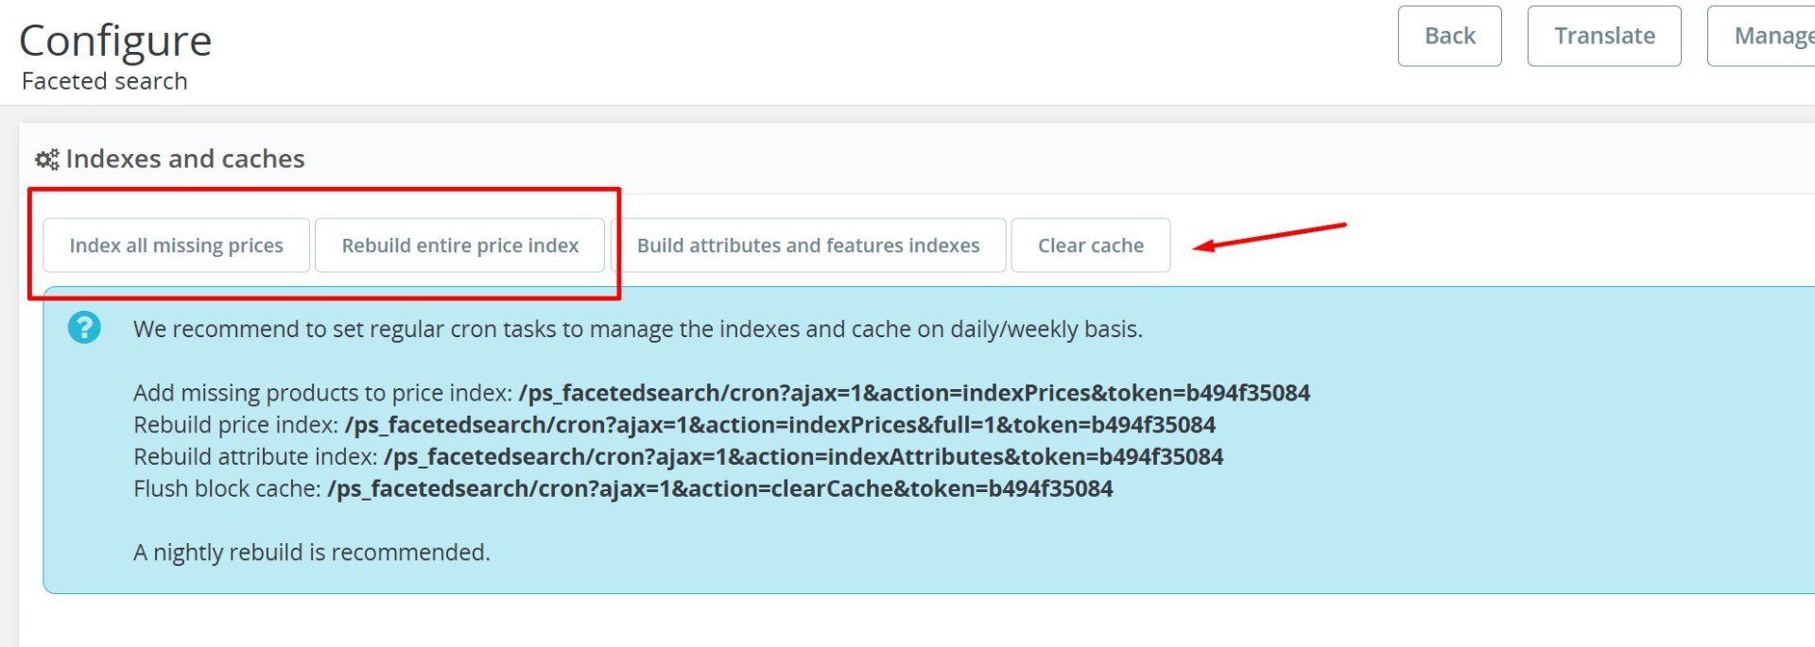Click the 'Rebuild attribute index:' label
1815x647 pixels.
tap(255, 457)
